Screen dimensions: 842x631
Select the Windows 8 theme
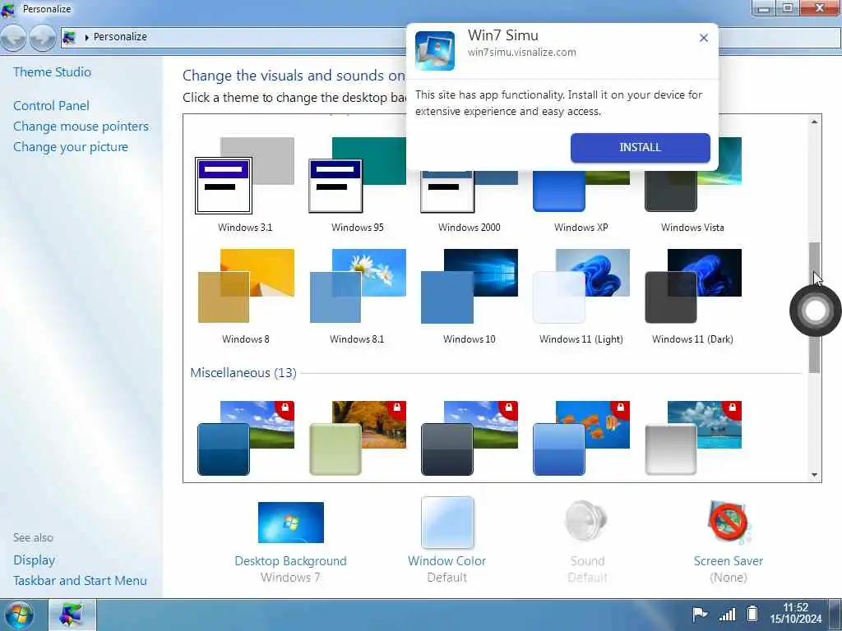[245, 286]
